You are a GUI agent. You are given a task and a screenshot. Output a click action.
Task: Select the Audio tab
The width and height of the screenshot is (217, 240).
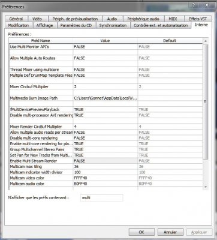(x=112, y=19)
